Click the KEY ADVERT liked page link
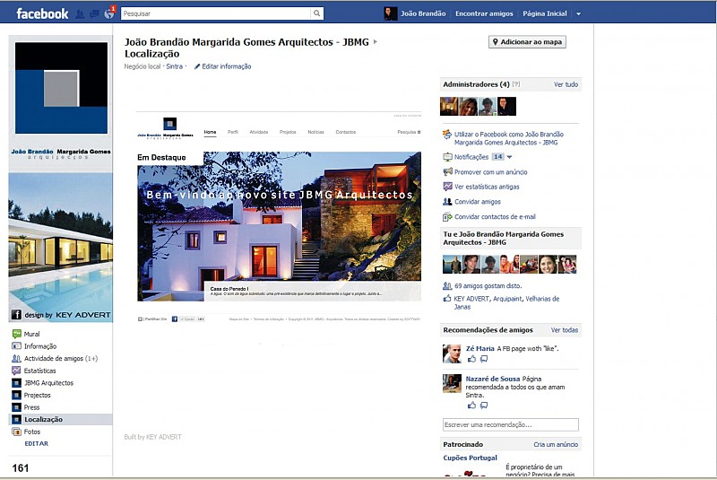717x480 pixels. (x=471, y=299)
